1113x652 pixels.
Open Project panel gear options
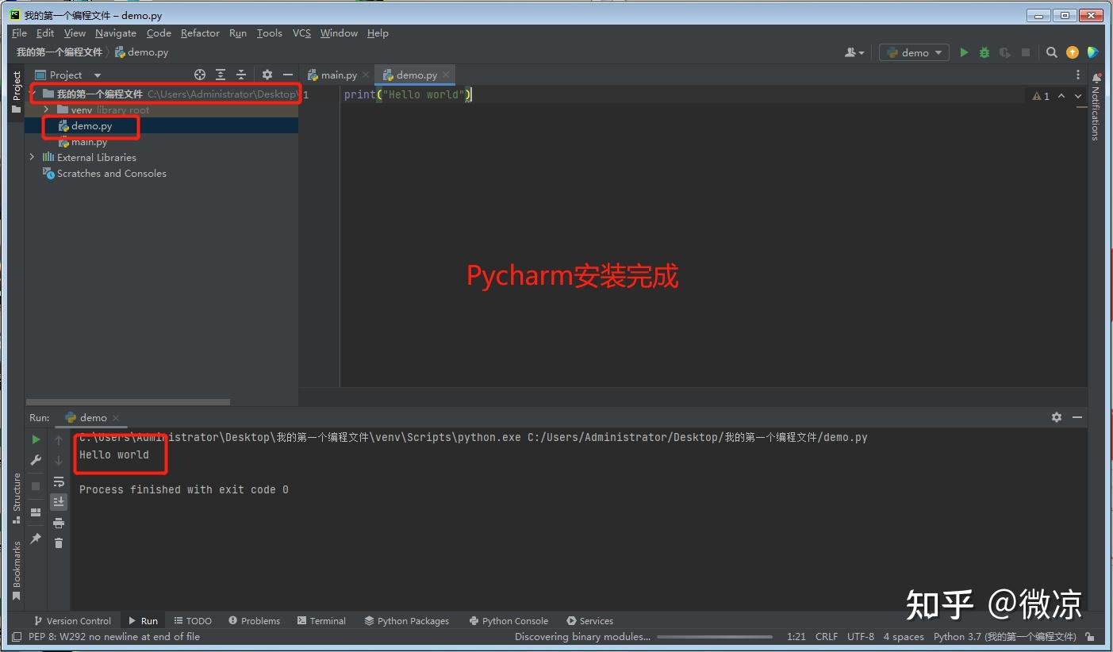(267, 75)
